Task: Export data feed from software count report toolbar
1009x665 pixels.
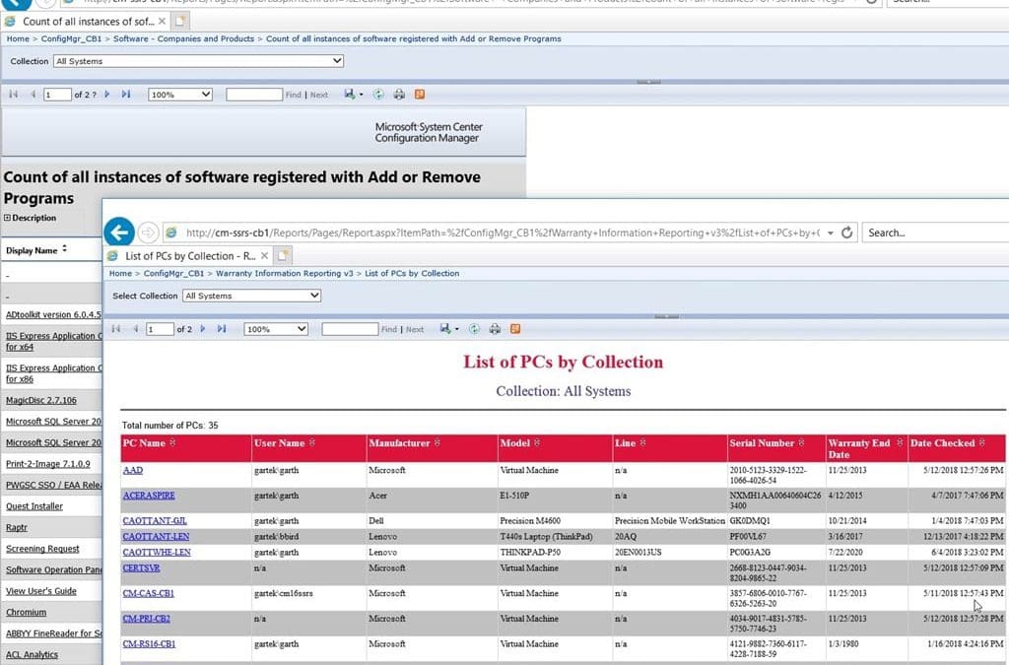Action: point(420,94)
